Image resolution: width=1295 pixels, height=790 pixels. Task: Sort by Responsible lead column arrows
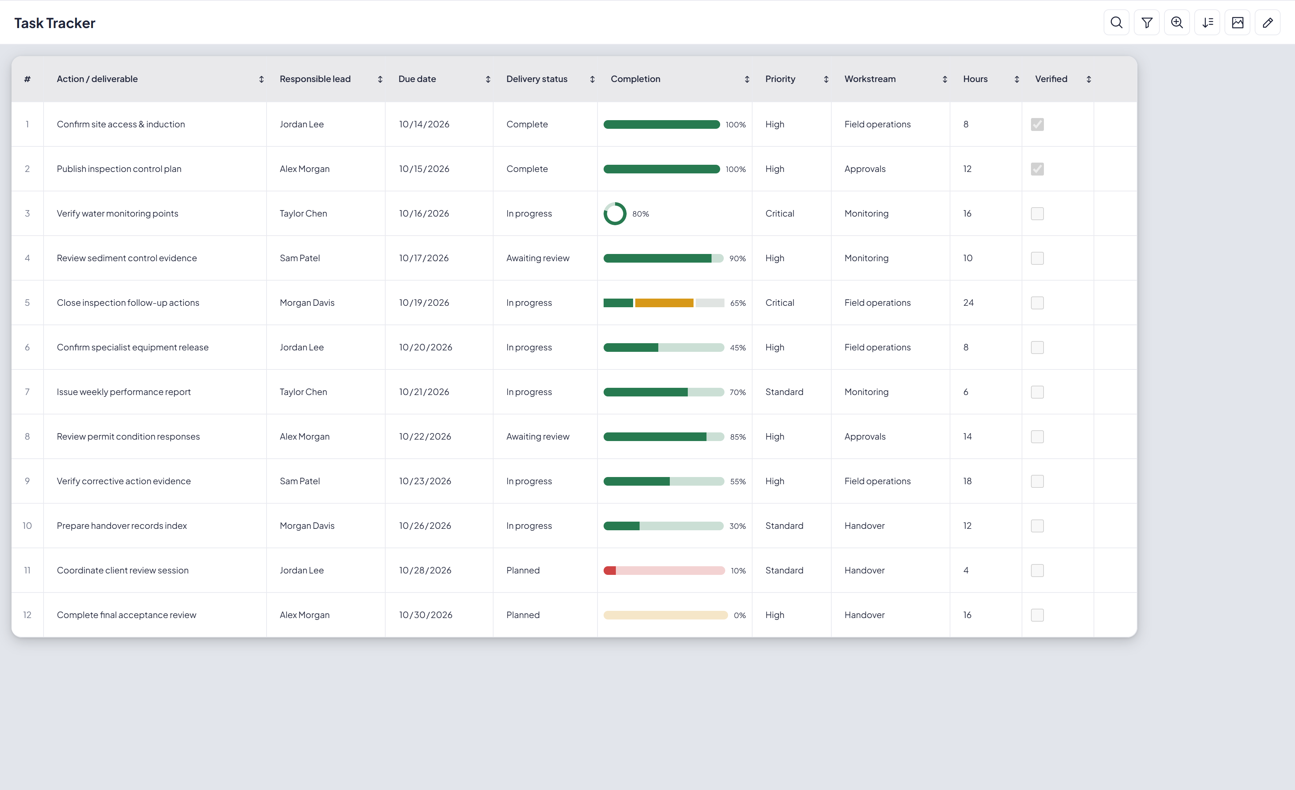coord(380,80)
